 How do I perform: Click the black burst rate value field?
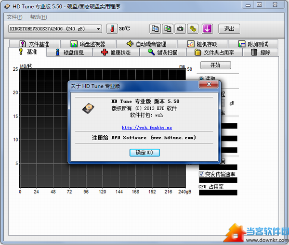[x=218, y=180]
